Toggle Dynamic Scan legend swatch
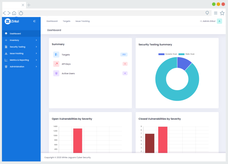 coord(161,54)
